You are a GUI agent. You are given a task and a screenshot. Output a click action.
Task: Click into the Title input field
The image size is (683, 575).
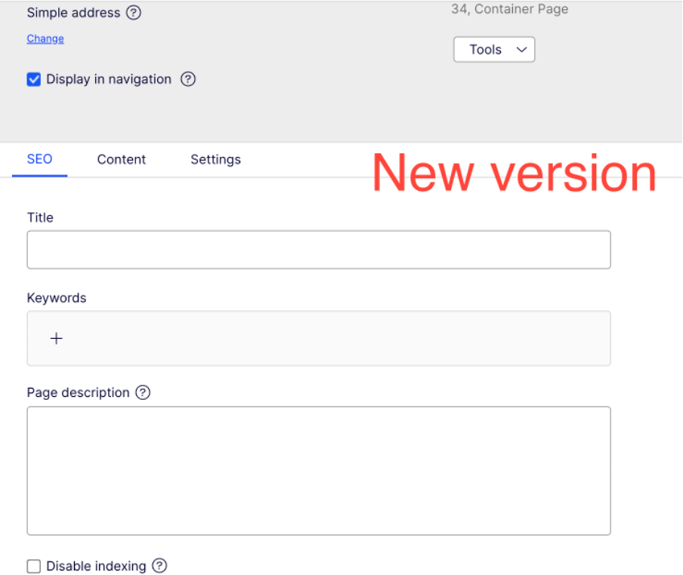tap(318, 250)
